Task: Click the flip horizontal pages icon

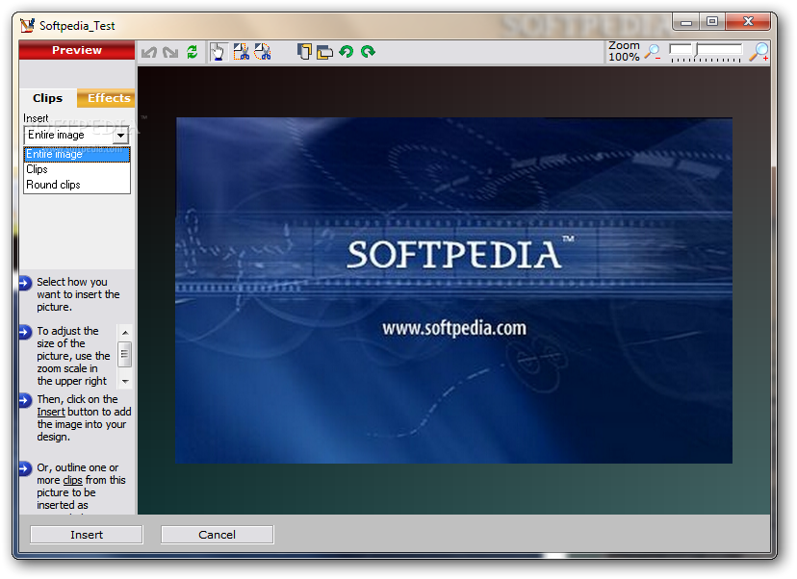Action: (324, 52)
